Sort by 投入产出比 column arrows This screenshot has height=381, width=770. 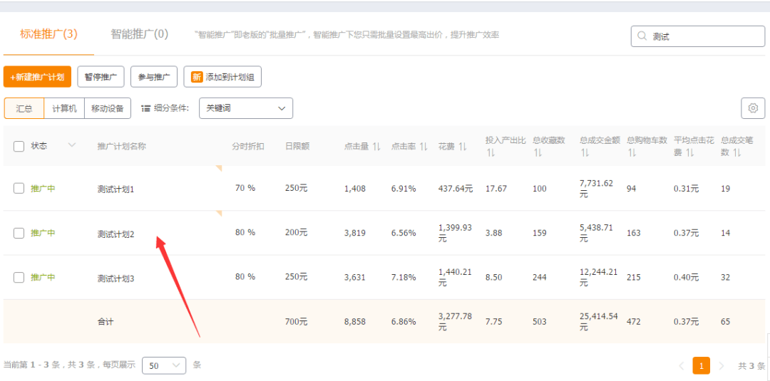pyautogui.click(x=491, y=153)
